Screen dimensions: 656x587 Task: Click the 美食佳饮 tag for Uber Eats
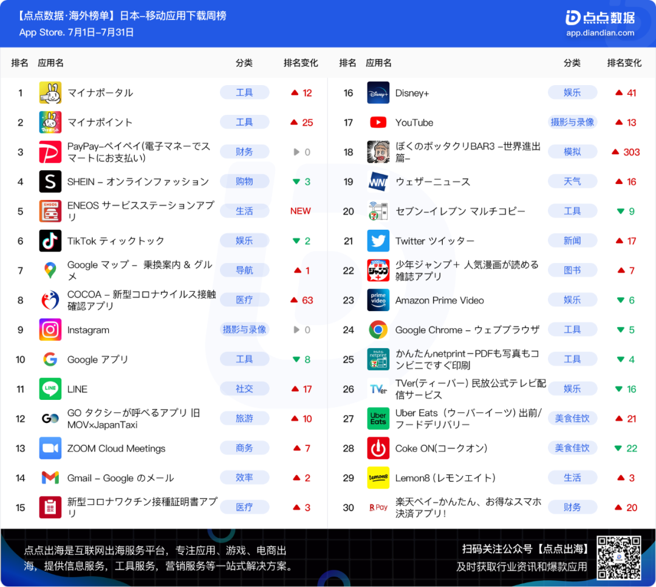(572, 418)
